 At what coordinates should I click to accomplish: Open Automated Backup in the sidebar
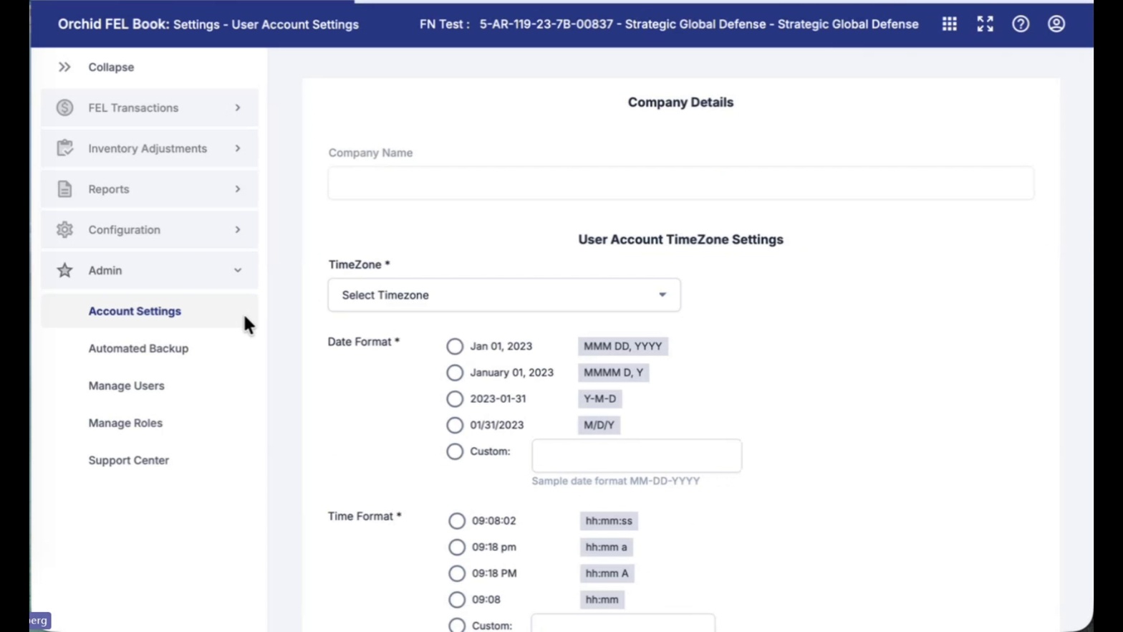(138, 348)
